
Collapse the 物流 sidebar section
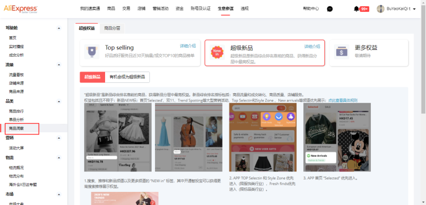point(59,158)
